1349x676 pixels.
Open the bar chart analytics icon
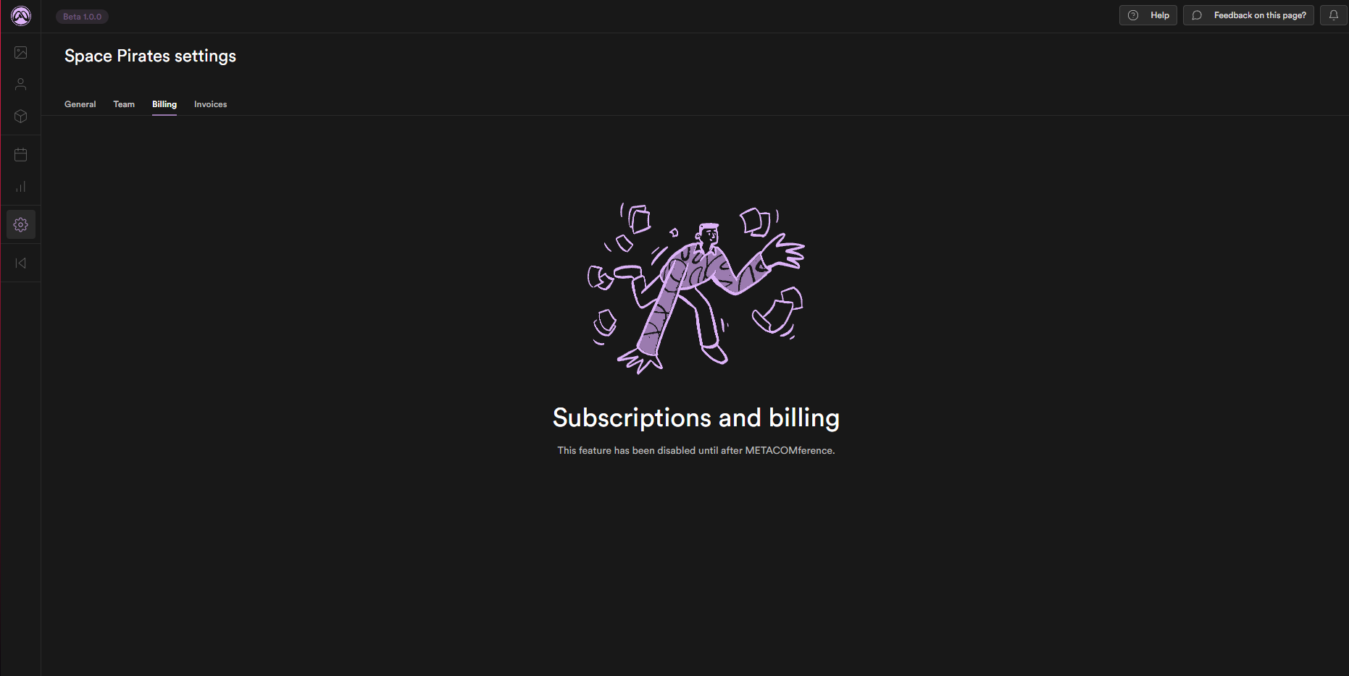(x=21, y=187)
